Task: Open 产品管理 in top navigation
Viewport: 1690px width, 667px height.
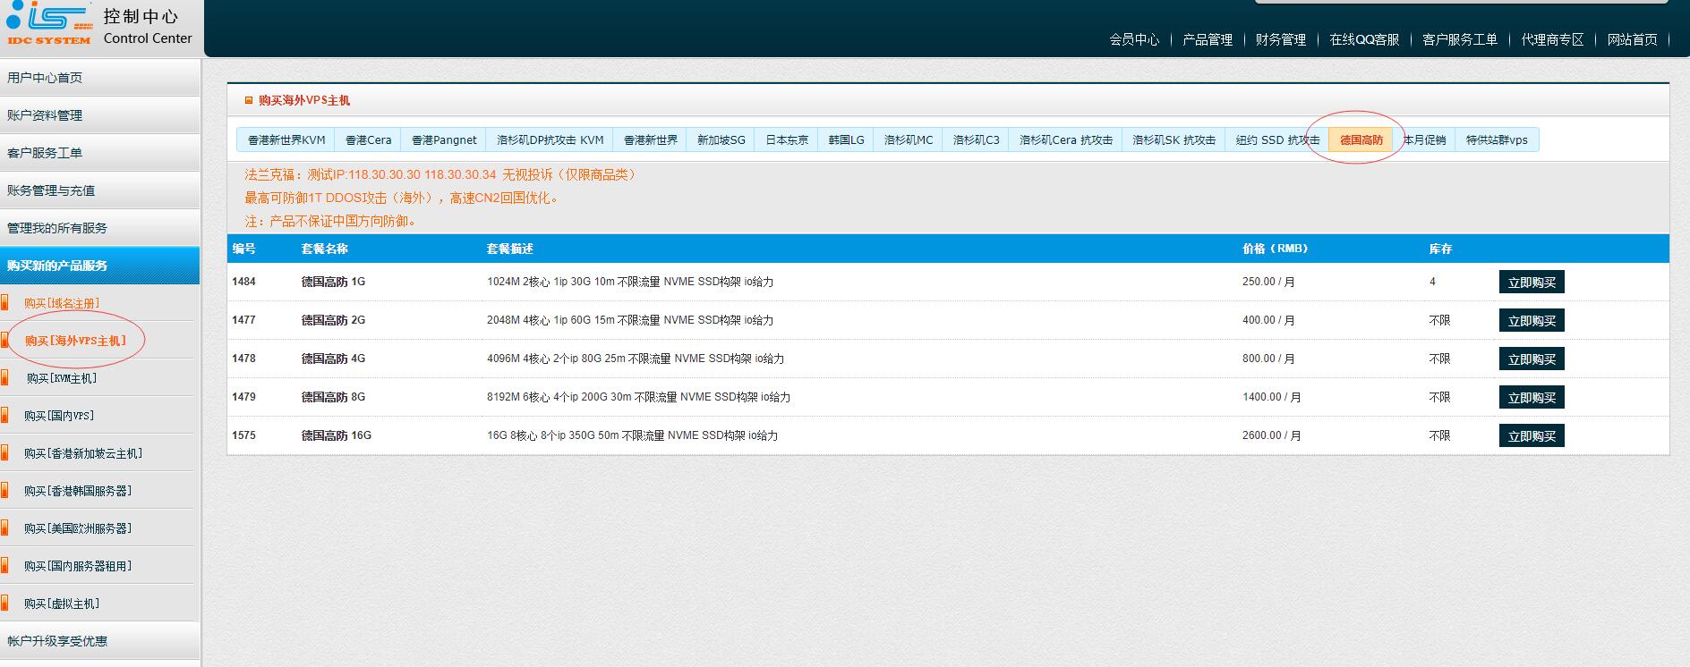Action: 1207,39
